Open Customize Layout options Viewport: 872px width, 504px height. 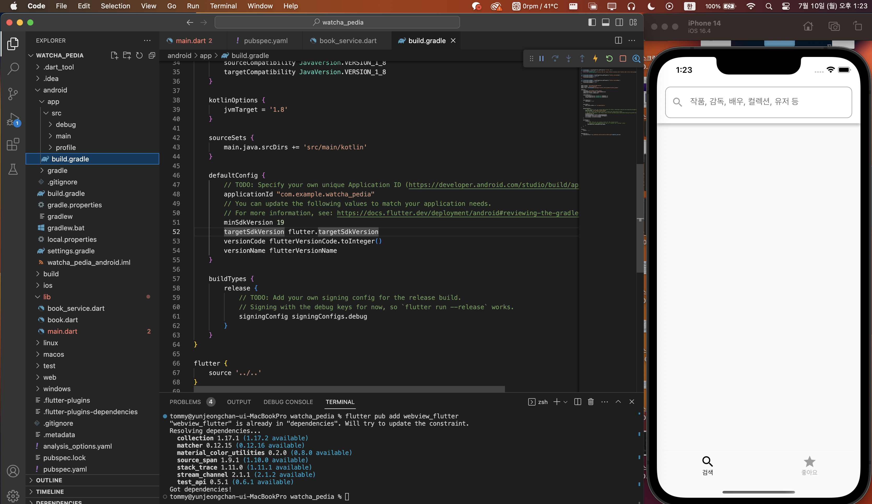click(633, 22)
